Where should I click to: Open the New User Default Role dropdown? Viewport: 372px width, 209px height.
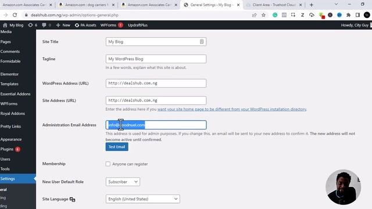(123, 182)
